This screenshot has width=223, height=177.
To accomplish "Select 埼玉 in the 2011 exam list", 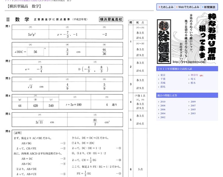I will point(193,79).
